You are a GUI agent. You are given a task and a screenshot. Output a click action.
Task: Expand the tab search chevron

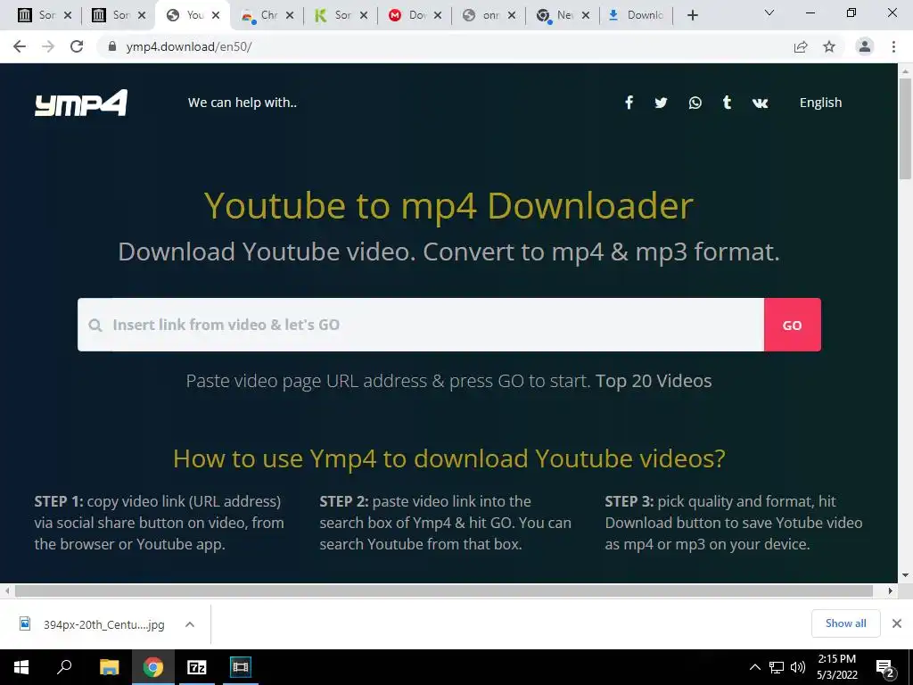[769, 12]
